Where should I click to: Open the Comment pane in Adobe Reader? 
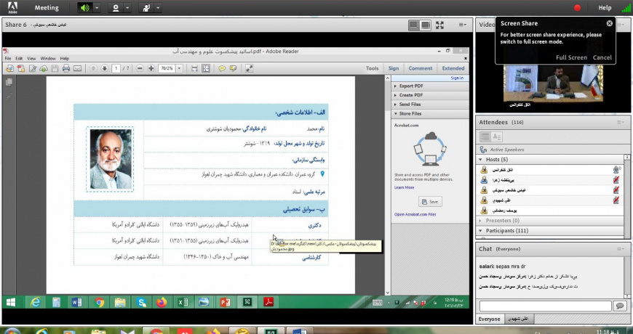tap(421, 68)
